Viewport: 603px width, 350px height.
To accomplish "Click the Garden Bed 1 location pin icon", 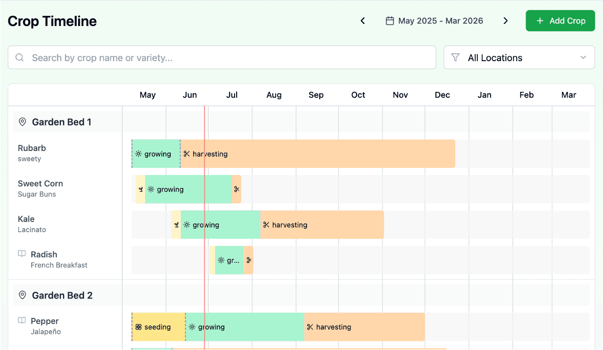I will coord(22,122).
